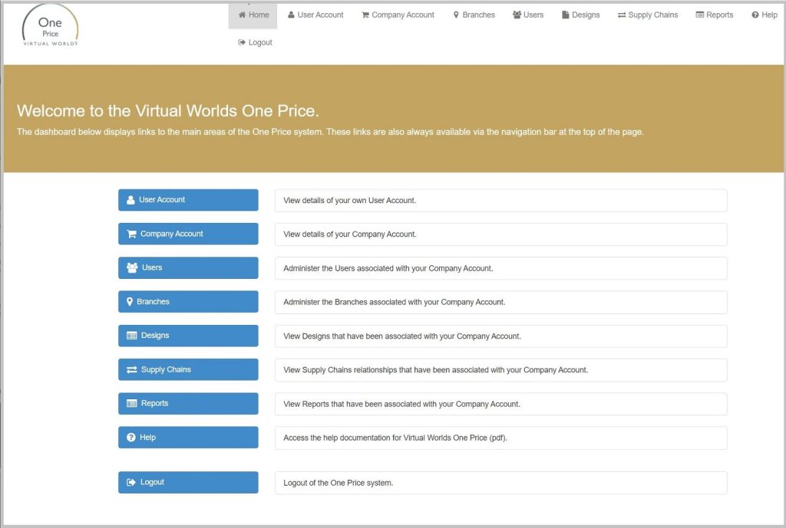Click the group icon on blue Users button

click(132, 267)
